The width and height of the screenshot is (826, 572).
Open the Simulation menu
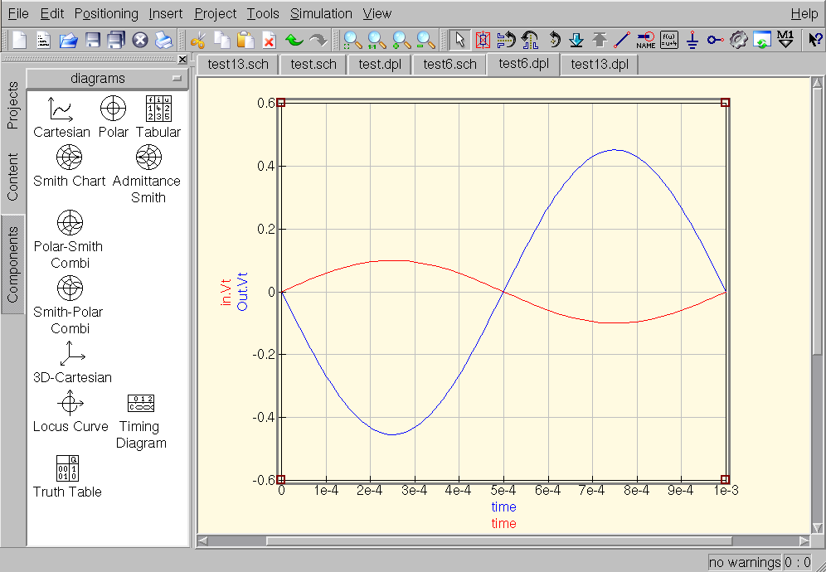[x=321, y=13]
